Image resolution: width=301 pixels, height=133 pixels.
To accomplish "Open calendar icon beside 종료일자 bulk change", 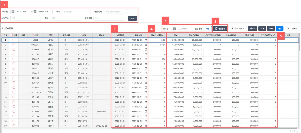I will pos(175,29).
